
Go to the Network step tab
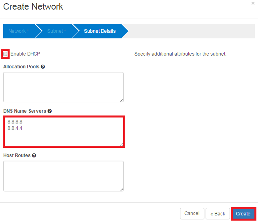[17, 31]
